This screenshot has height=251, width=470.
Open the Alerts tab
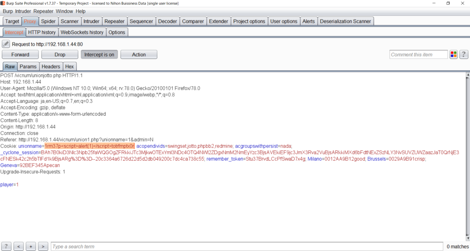pos(309,21)
